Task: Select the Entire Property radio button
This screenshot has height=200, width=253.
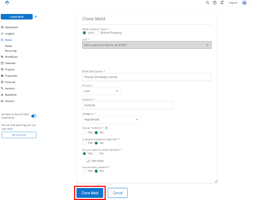Action: click(97, 33)
